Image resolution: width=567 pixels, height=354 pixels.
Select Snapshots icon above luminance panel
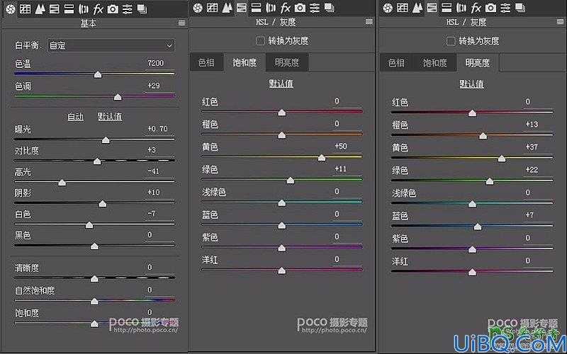[520, 8]
